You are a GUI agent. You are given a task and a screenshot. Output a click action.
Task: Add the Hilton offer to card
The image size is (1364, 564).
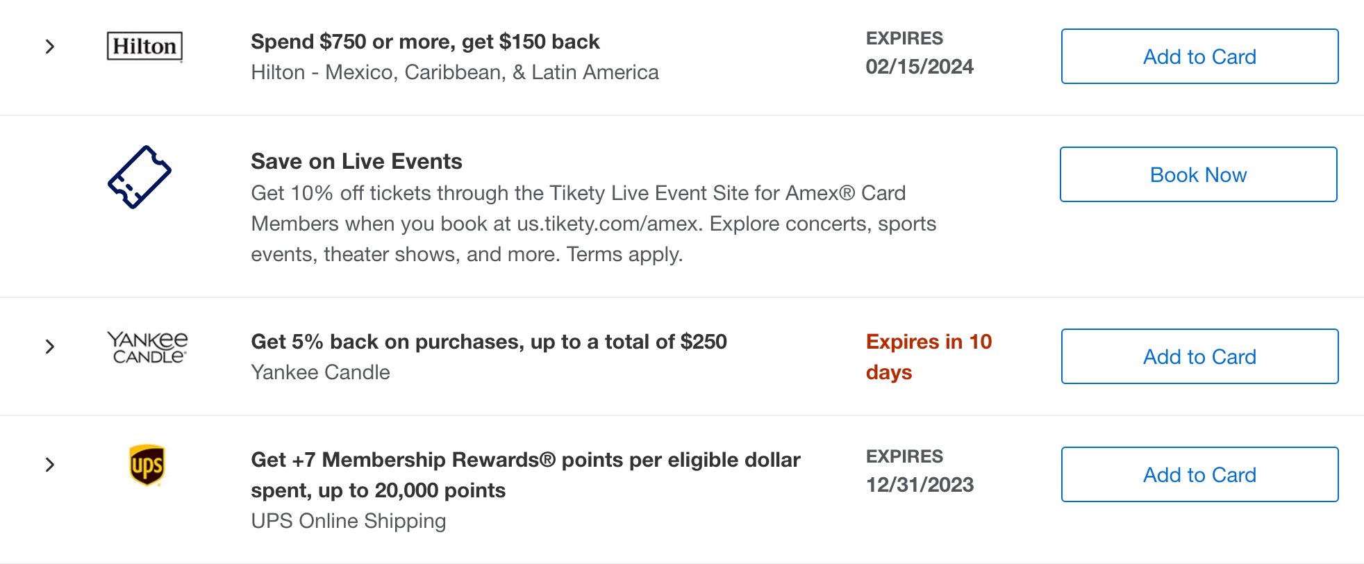(x=1199, y=56)
